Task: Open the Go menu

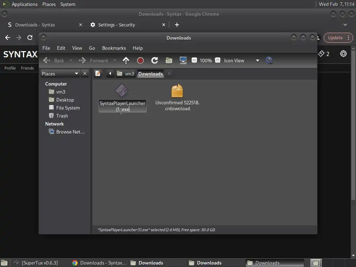Action: 92,48
